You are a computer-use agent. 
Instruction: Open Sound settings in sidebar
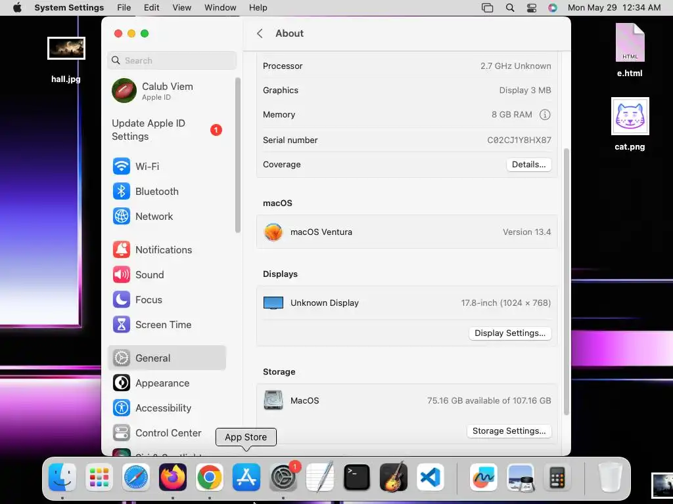pyautogui.click(x=166, y=275)
